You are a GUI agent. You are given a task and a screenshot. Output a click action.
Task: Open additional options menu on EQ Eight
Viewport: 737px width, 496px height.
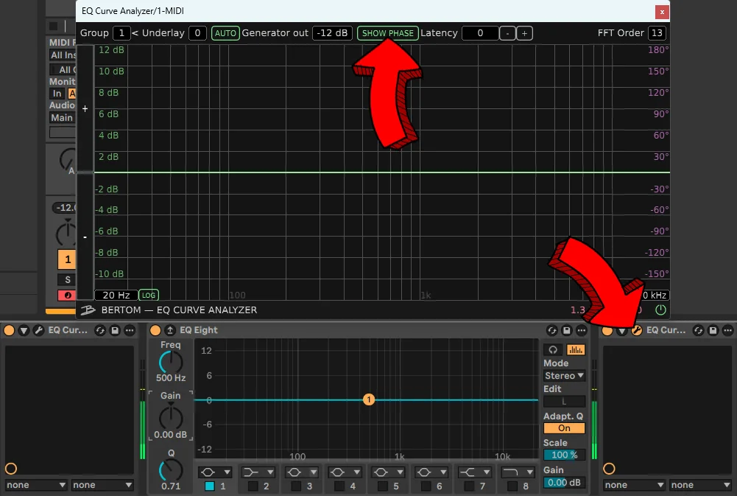click(x=582, y=331)
